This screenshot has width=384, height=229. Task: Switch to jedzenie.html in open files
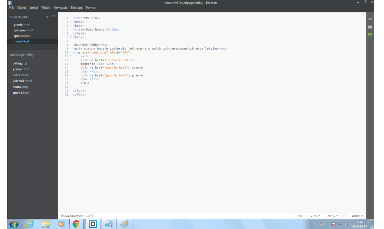click(x=23, y=30)
